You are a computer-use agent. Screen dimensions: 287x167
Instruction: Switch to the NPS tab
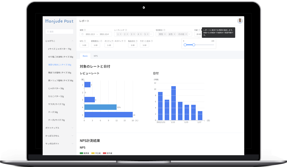96,56
